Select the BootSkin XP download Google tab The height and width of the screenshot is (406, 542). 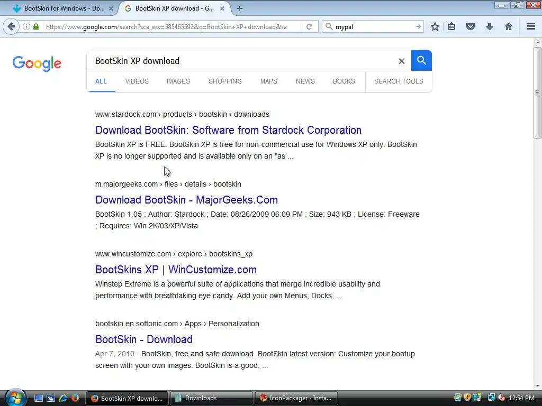(175, 8)
